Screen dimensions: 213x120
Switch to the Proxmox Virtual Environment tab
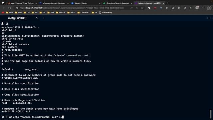[x=22, y=3]
